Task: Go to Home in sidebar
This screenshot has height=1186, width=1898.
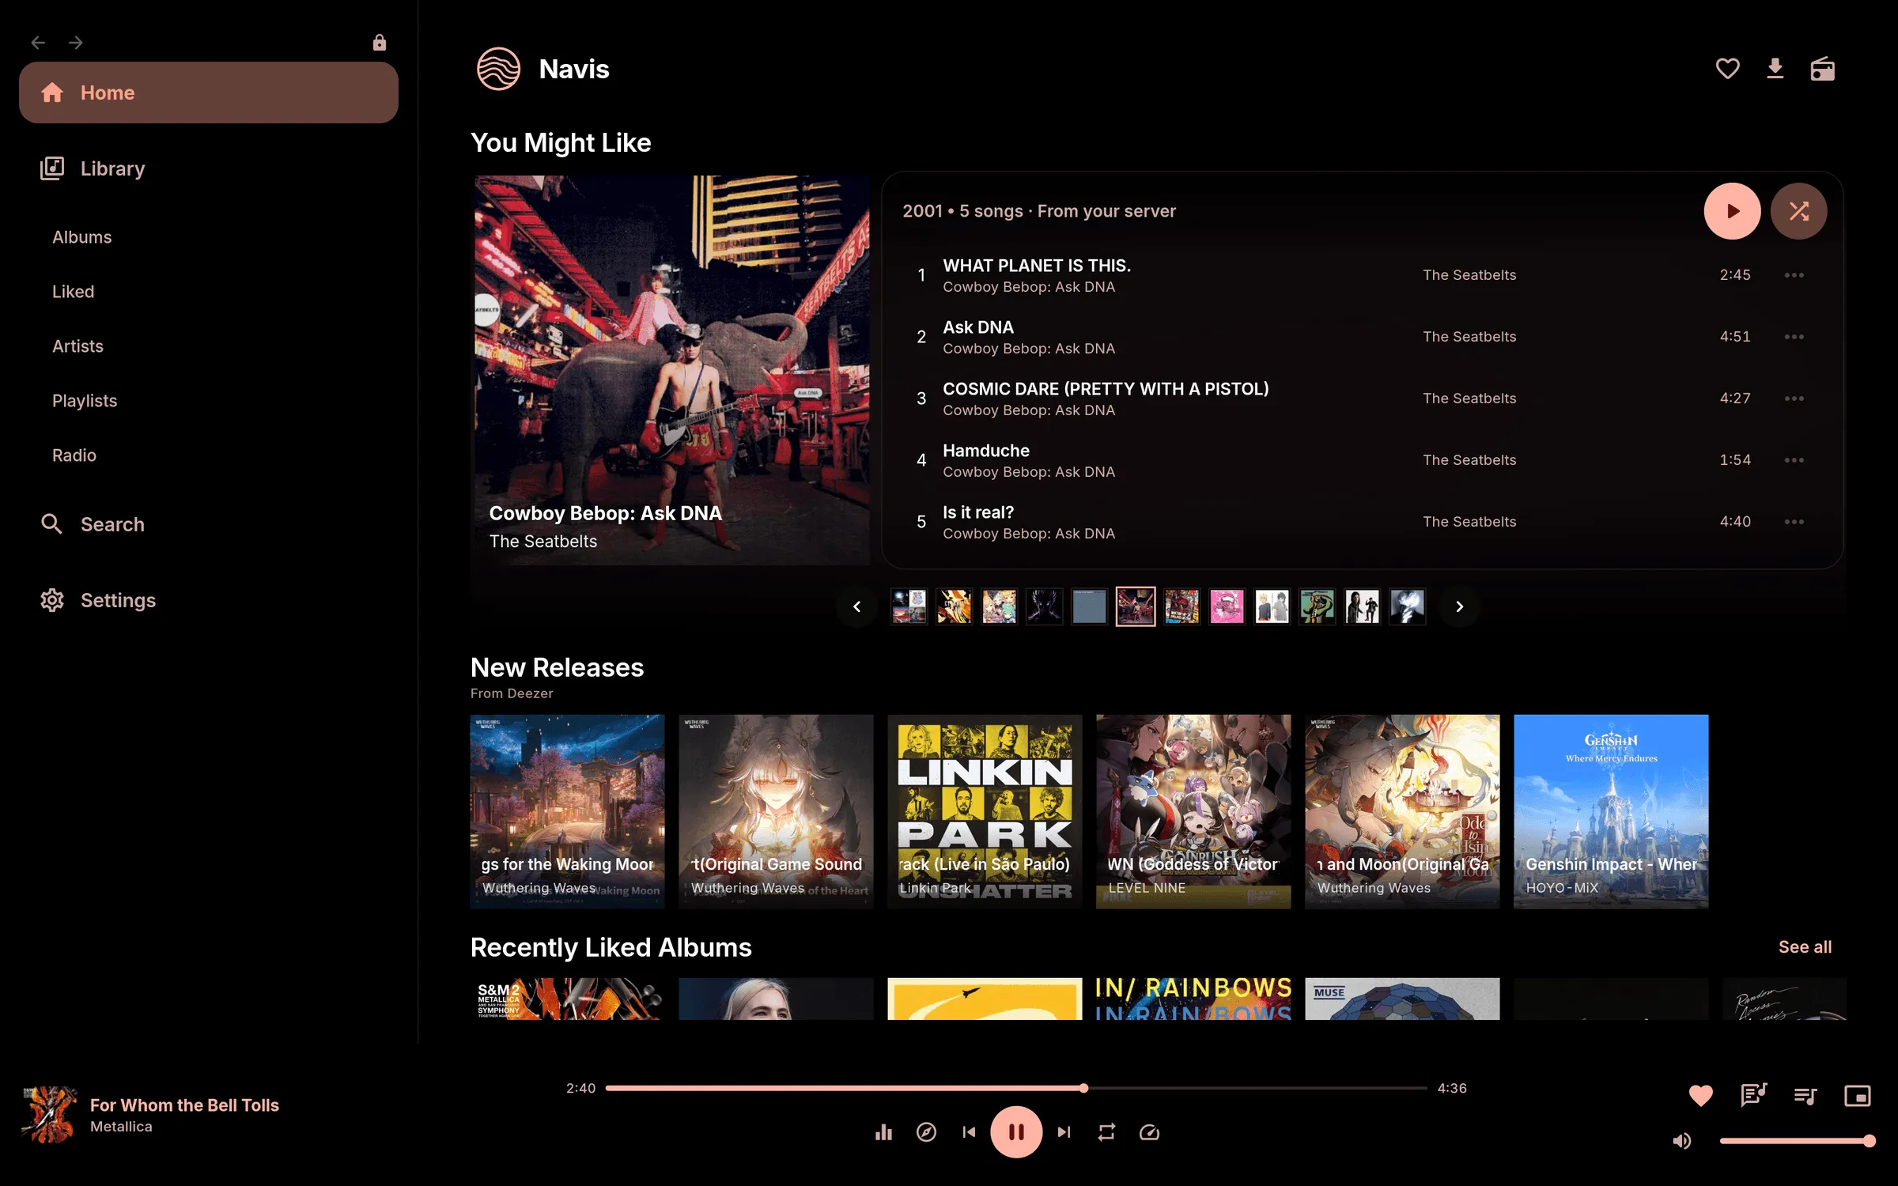Action: pos(209,93)
